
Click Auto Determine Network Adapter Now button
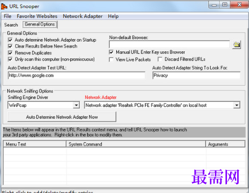coord(62,117)
